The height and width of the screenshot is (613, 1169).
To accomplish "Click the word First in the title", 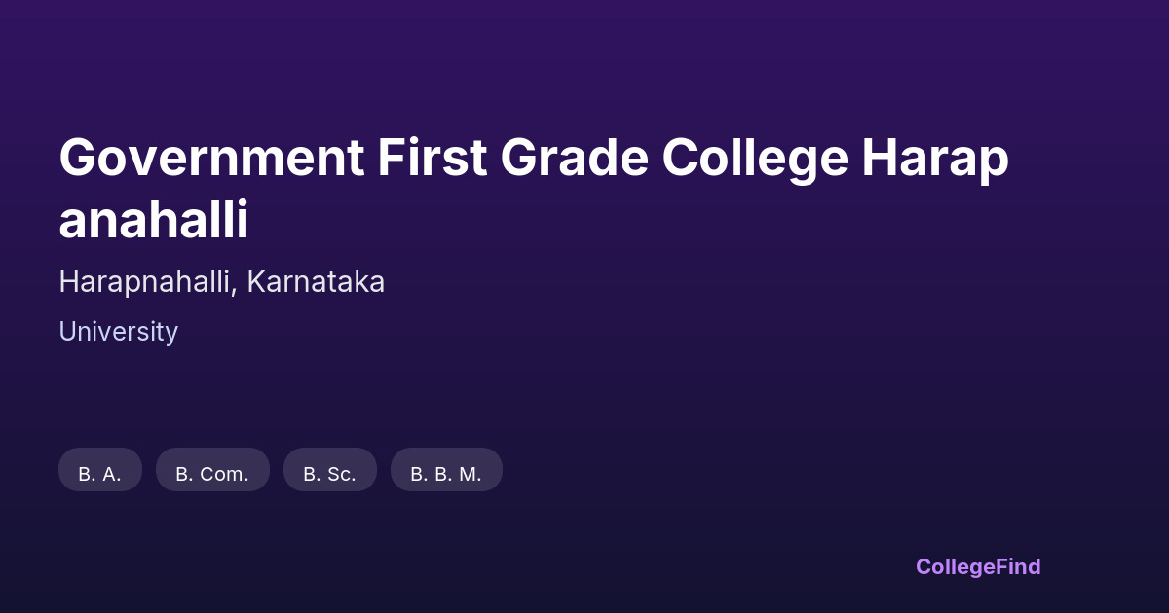I will 432,158.
